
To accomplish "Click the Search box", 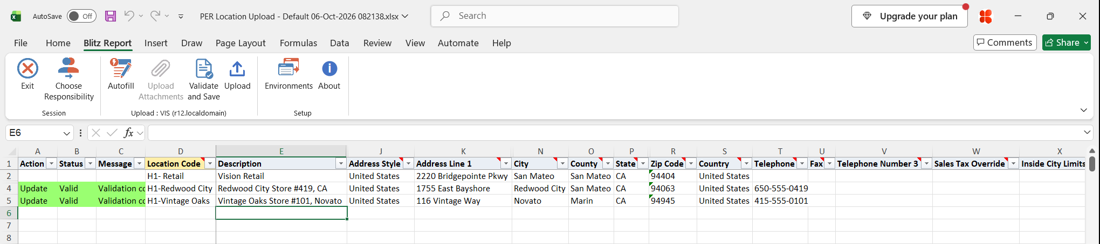I will coord(554,16).
